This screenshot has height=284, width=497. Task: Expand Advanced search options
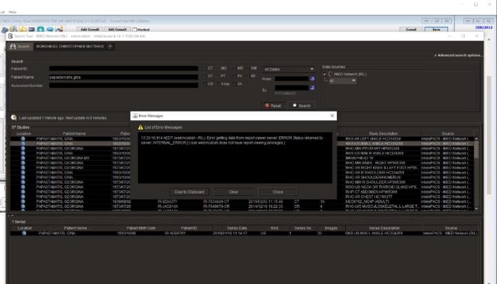(458, 55)
